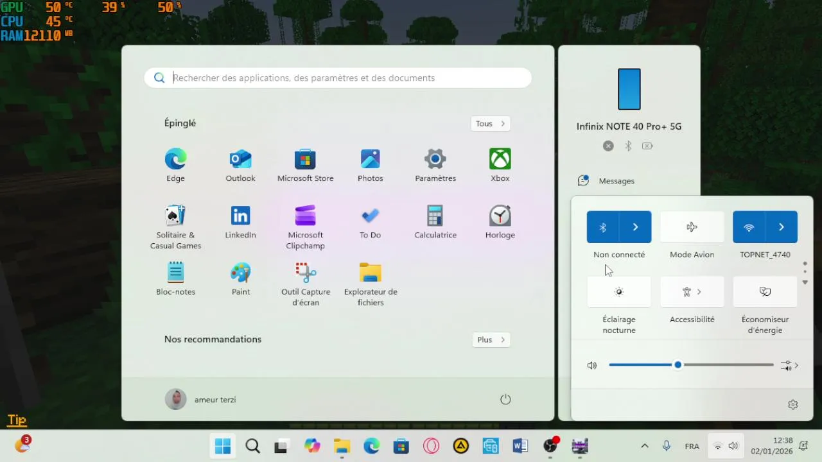Open ameur terzi user account menu
822x462 pixels.
201,399
